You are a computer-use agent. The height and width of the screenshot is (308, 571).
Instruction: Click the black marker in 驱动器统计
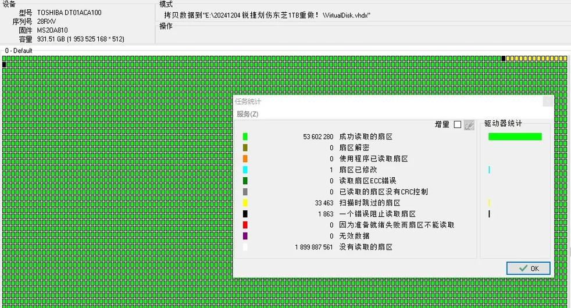pyautogui.click(x=489, y=214)
